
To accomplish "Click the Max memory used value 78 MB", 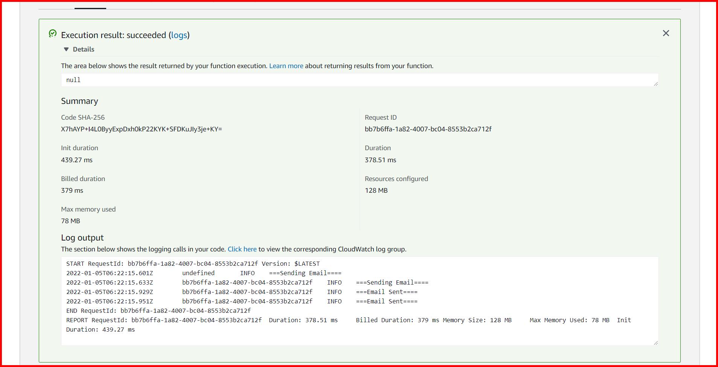I will pyautogui.click(x=70, y=221).
